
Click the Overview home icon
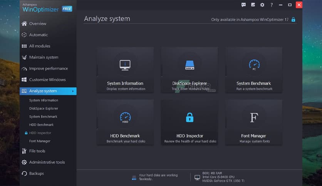(24, 23)
